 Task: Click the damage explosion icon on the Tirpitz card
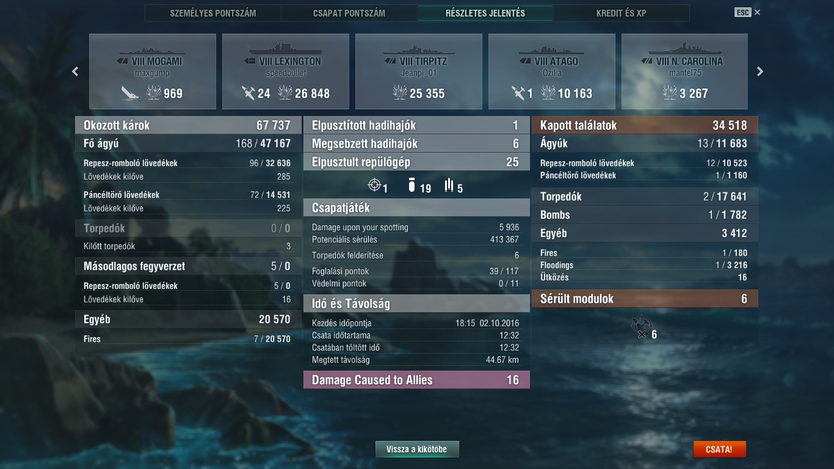click(399, 93)
